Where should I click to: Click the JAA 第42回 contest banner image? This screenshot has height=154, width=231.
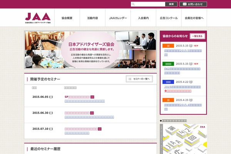pos(183,139)
